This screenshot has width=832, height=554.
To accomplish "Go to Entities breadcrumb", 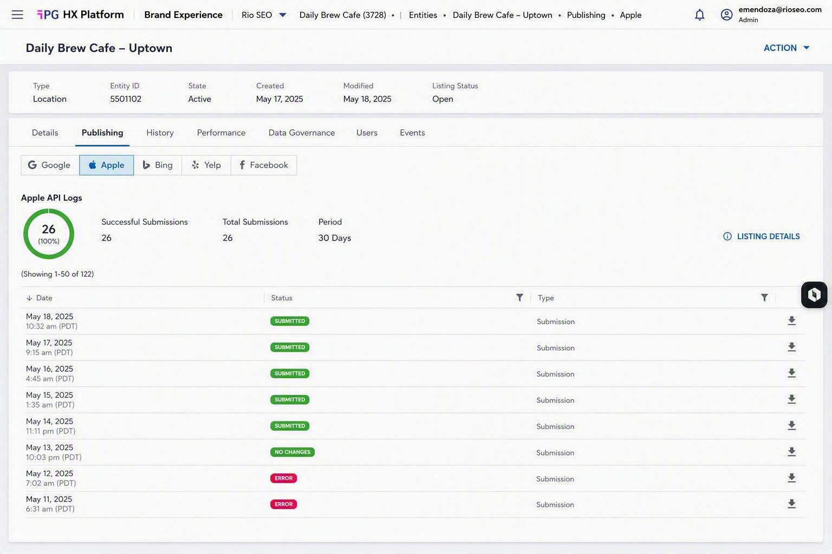I will click(x=423, y=15).
